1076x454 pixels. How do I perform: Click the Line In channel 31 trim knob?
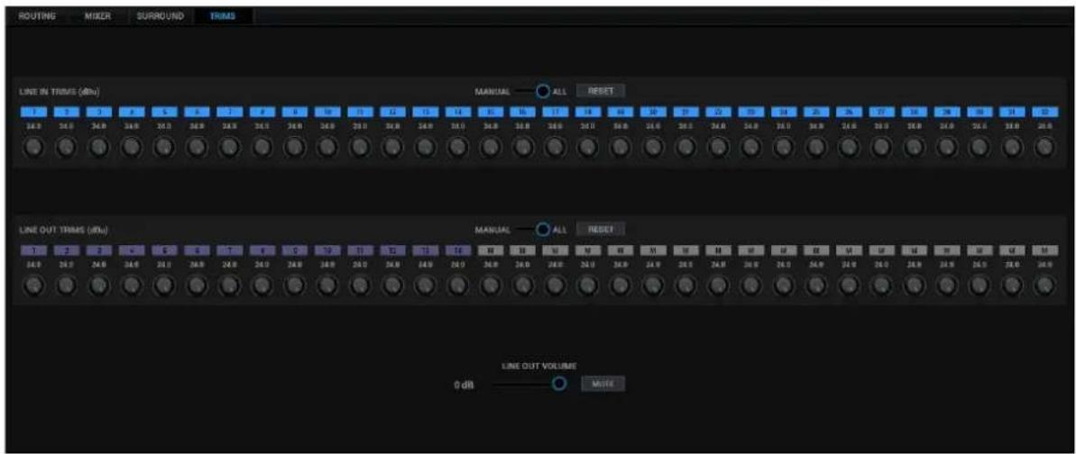tap(1013, 147)
